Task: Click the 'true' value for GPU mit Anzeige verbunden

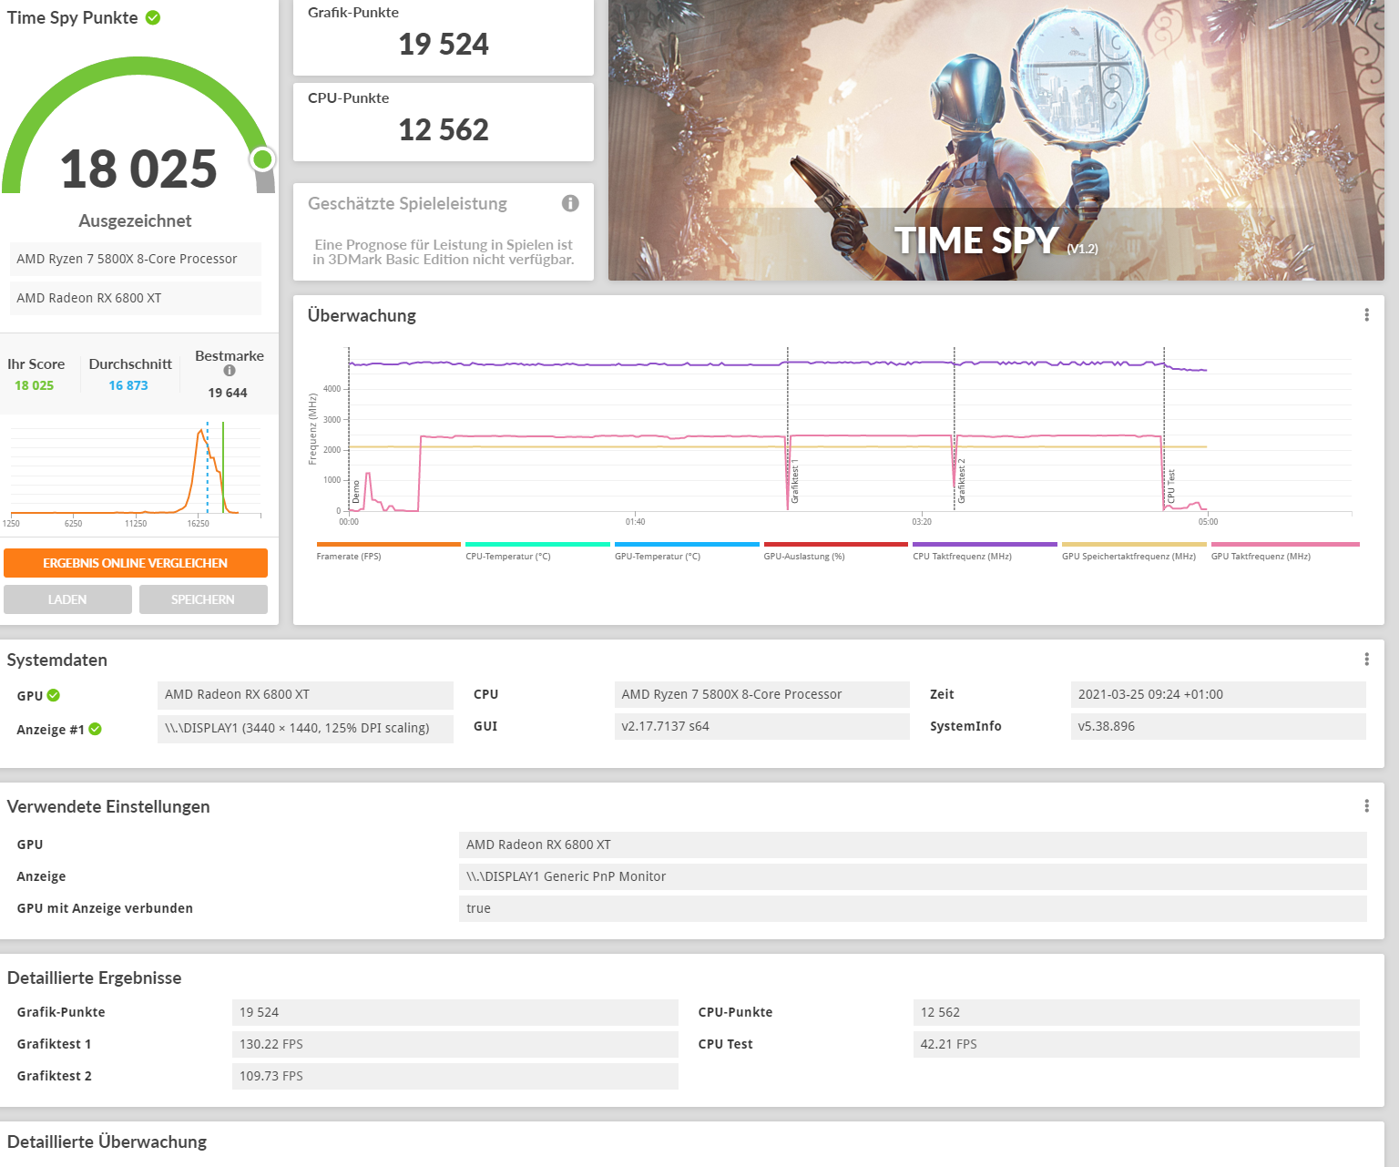Action: (913, 908)
